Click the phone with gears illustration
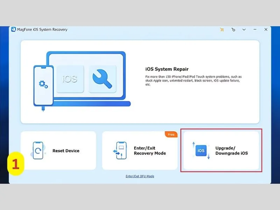280x210 pixels. (x=43, y=86)
